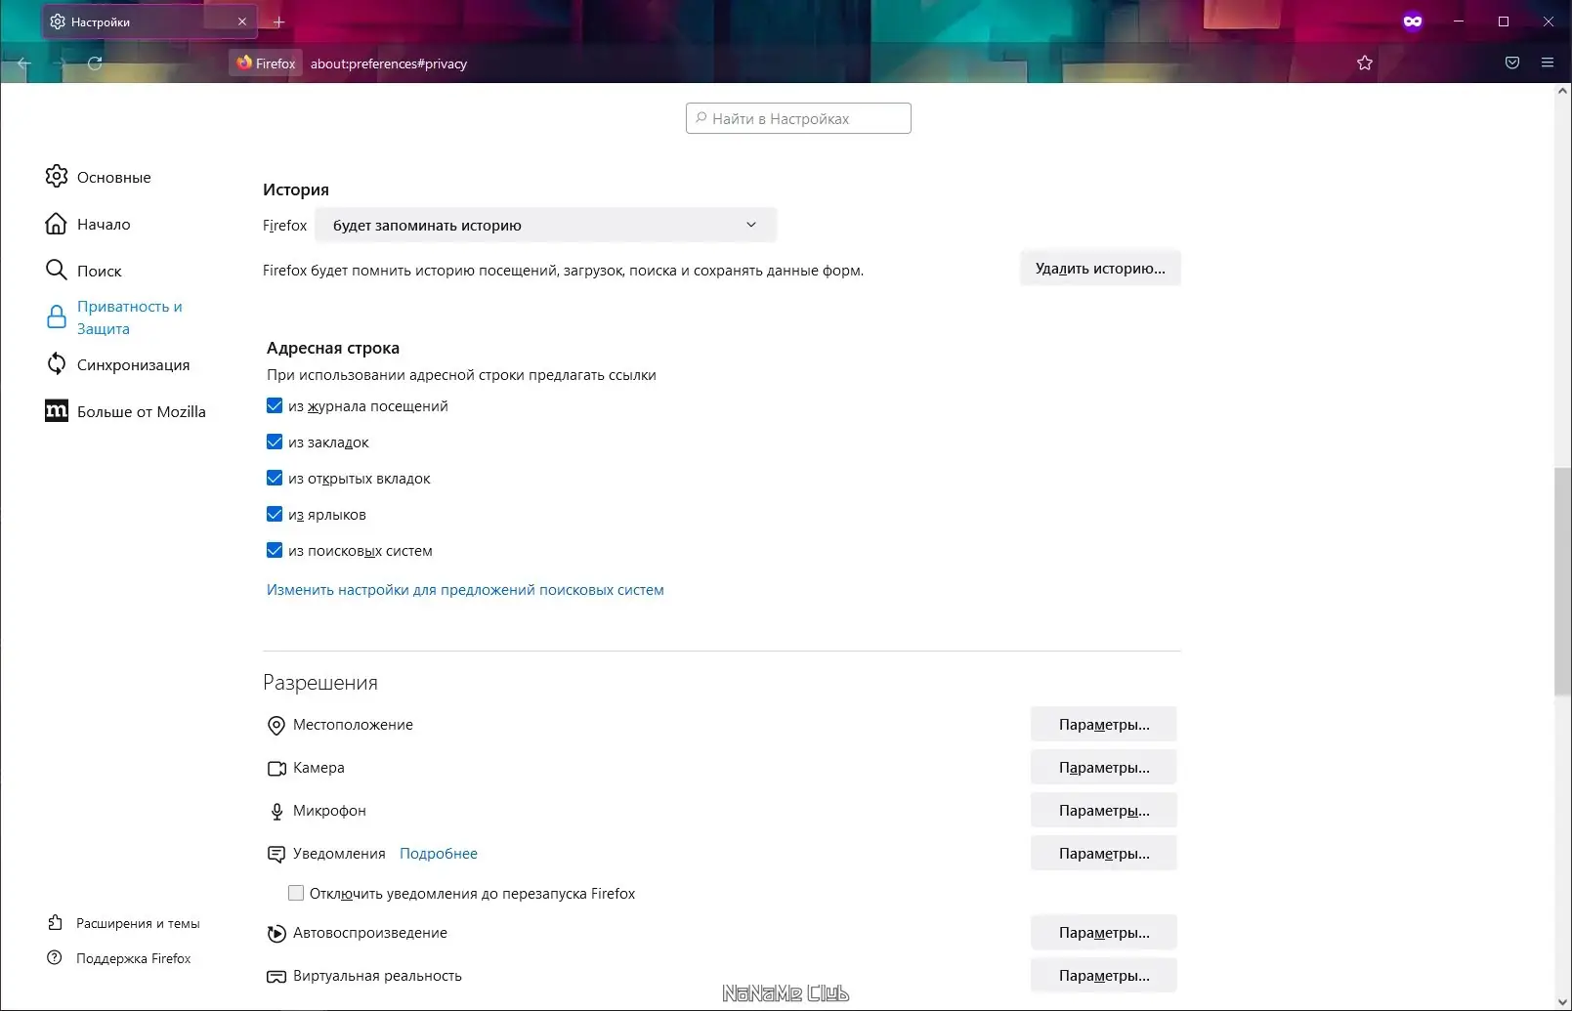Open 'Изменить настройки для предложений поисковых систем' link
The height and width of the screenshot is (1011, 1572).
(x=465, y=590)
